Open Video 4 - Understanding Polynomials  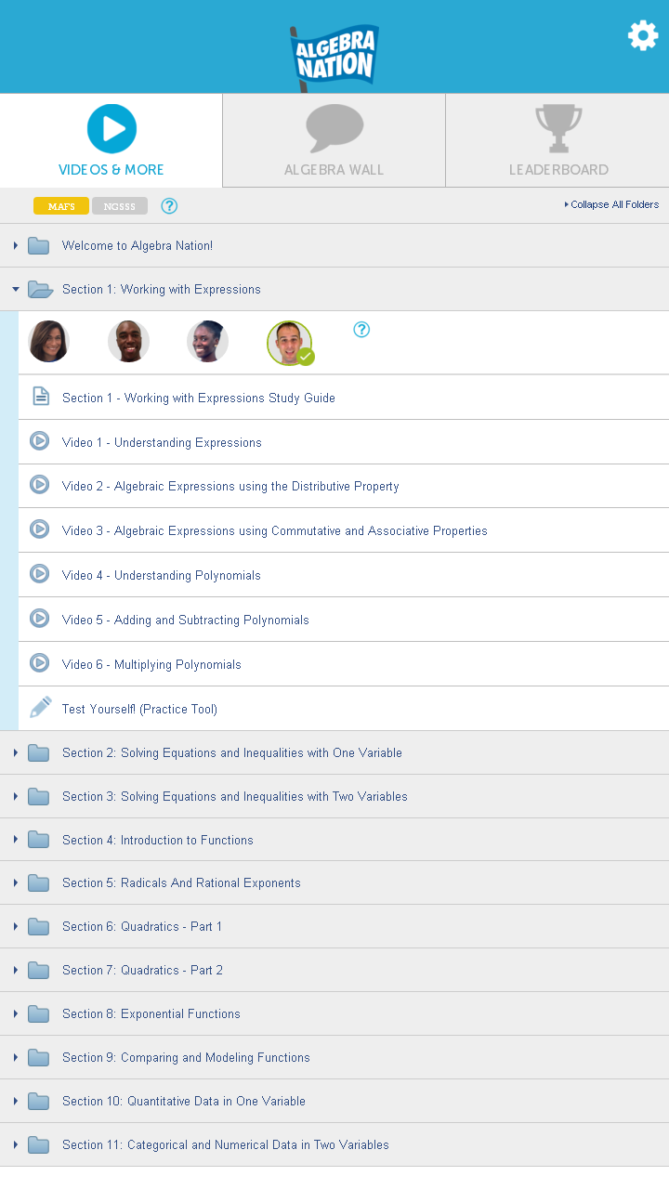pyautogui.click(x=162, y=575)
